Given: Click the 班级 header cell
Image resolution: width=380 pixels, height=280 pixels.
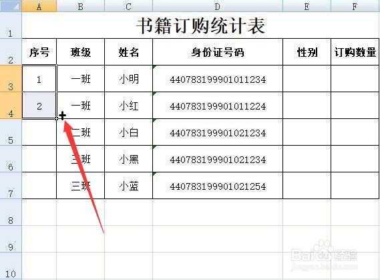Looking at the screenshot, I should pyautogui.click(x=80, y=51).
